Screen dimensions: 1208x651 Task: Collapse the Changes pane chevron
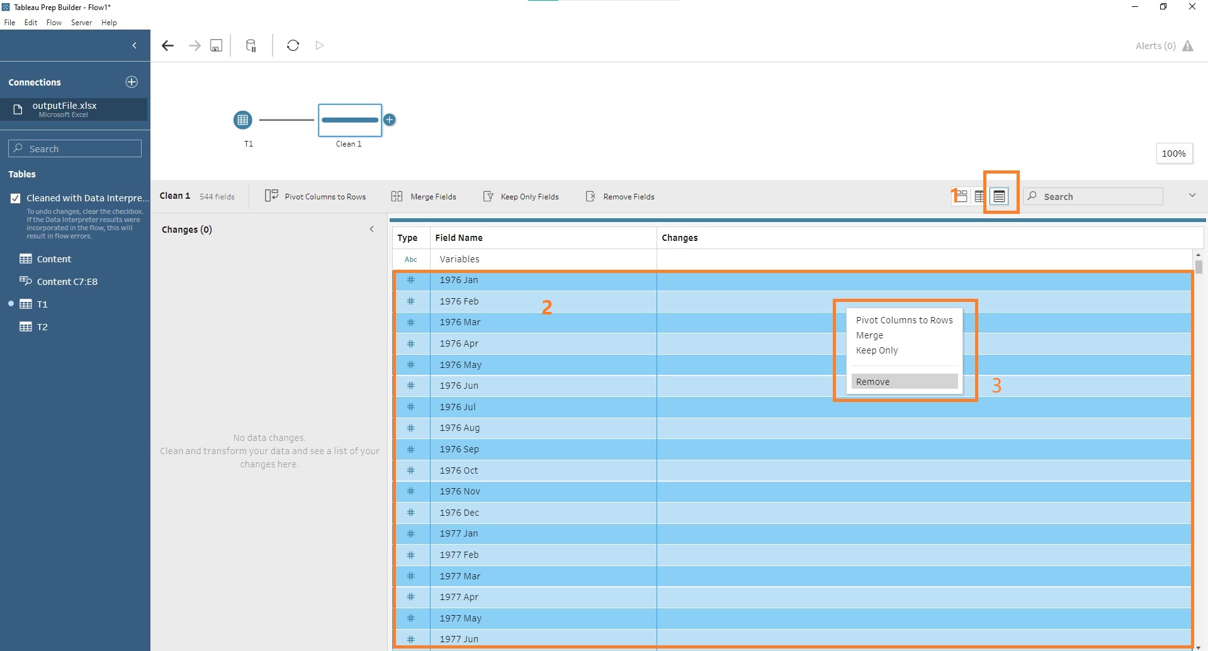[372, 229]
